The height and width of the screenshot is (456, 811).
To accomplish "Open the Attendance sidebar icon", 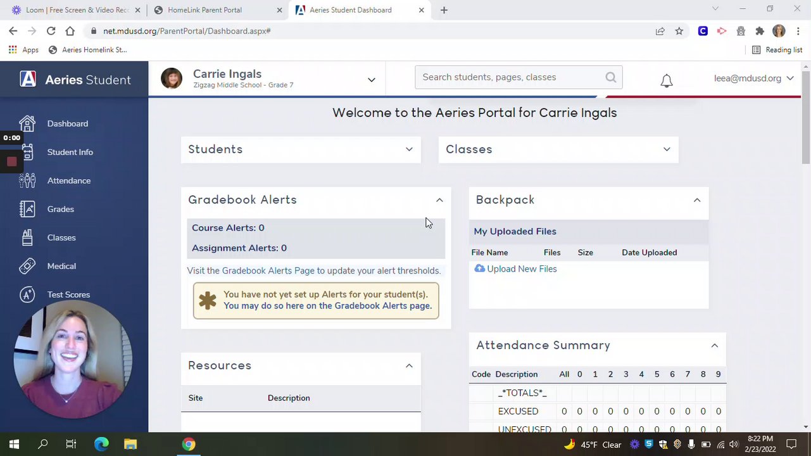I will point(27,180).
